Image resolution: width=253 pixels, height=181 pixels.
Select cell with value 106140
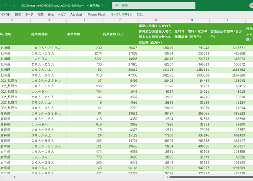[228, 163]
